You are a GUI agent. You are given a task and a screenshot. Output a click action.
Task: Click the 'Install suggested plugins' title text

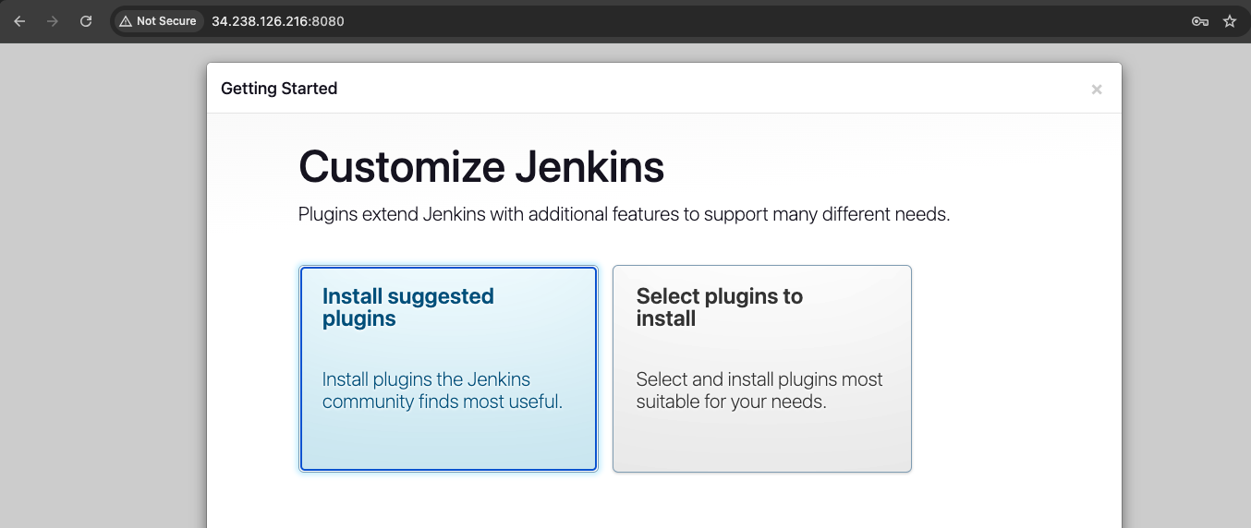407,307
